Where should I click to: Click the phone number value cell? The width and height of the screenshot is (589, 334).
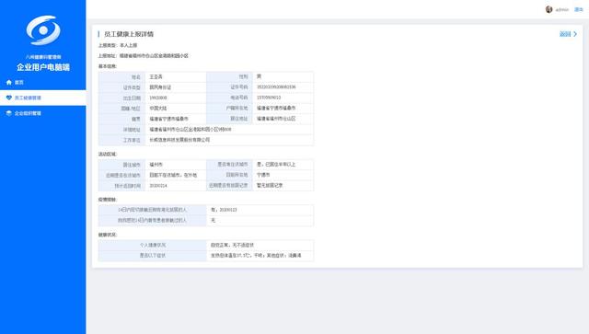(283, 98)
